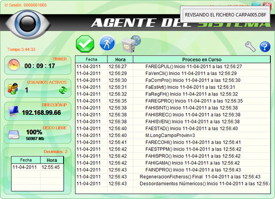Click the active users group icon

point(12,88)
